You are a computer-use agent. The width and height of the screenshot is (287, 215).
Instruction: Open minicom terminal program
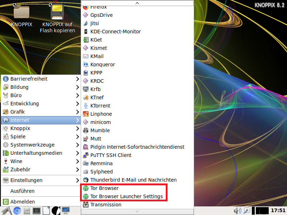point(137,122)
